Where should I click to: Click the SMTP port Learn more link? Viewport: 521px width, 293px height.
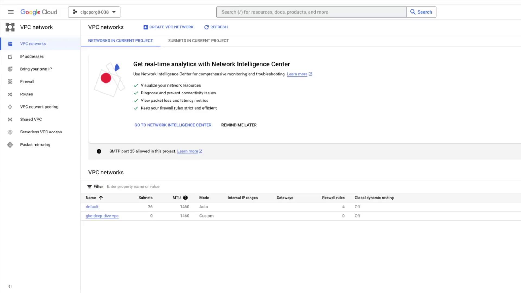pos(188,151)
